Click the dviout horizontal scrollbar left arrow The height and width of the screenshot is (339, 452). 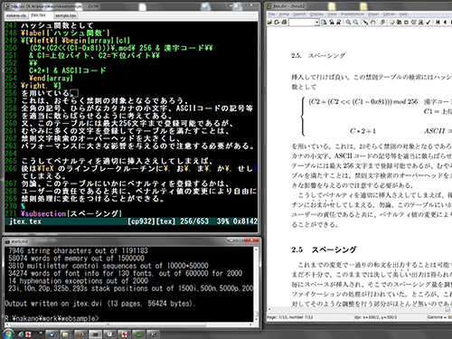269,309
